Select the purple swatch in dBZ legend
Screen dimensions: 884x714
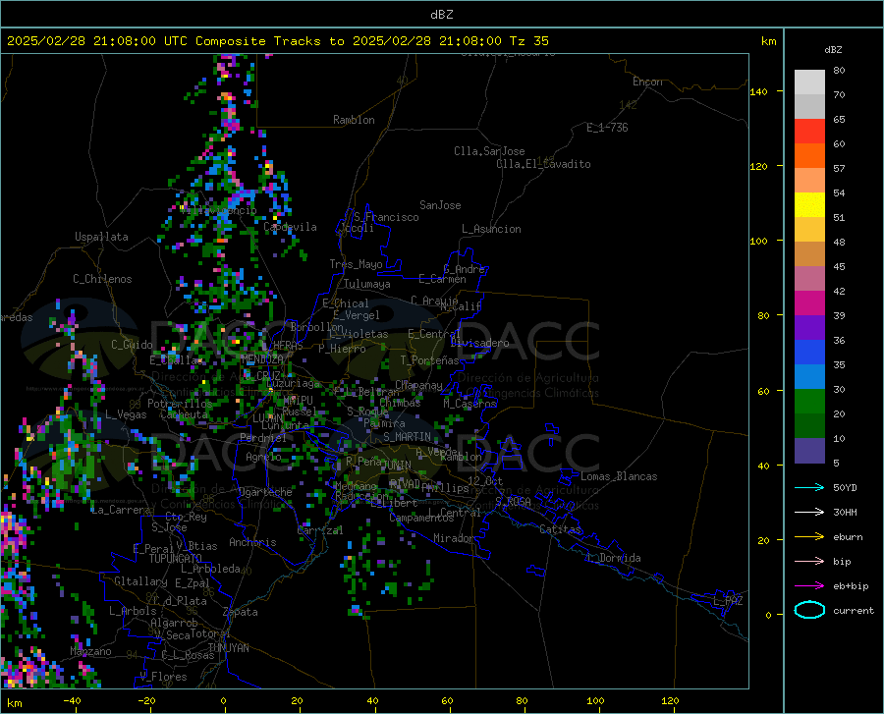click(809, 328)
